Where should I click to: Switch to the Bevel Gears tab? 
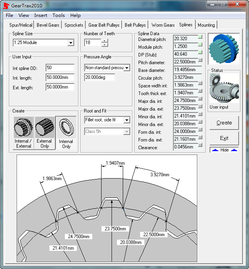[x=48, y=25]
